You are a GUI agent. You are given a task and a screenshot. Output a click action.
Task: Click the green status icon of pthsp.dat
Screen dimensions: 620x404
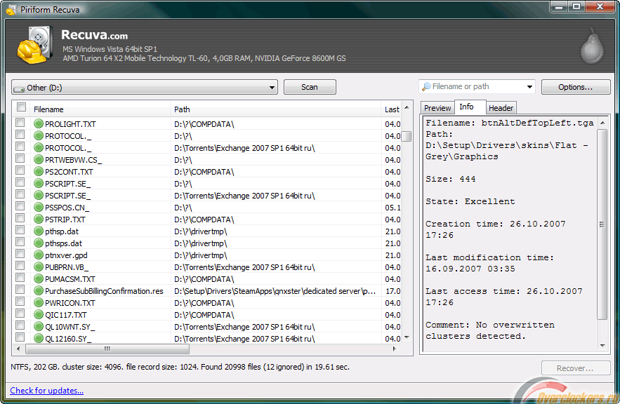pyautogui.click(x=39, y=231)
